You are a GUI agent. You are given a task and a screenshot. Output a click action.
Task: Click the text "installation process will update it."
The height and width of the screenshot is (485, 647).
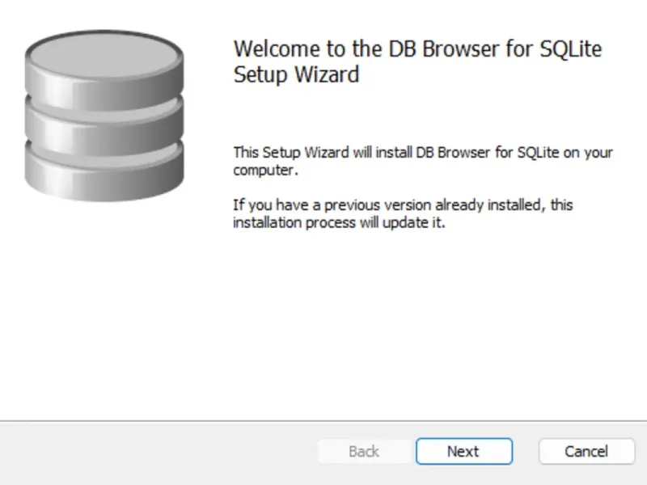(x=340, y=223)
